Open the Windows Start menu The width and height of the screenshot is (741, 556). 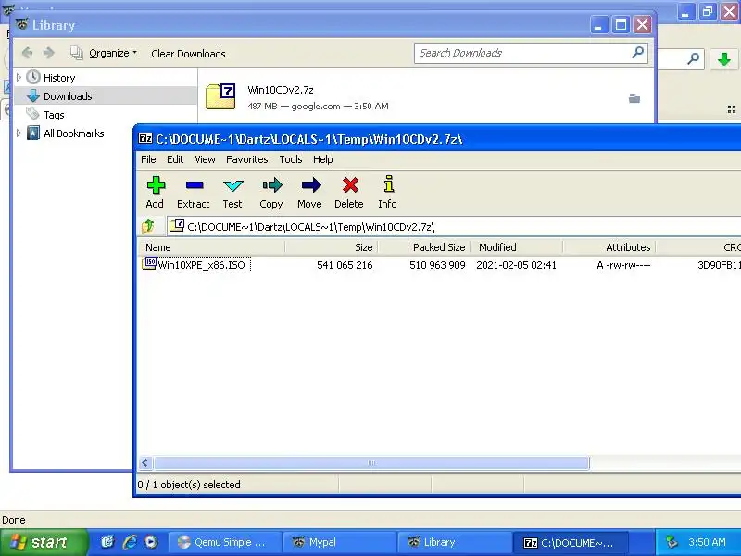point(44,542)
